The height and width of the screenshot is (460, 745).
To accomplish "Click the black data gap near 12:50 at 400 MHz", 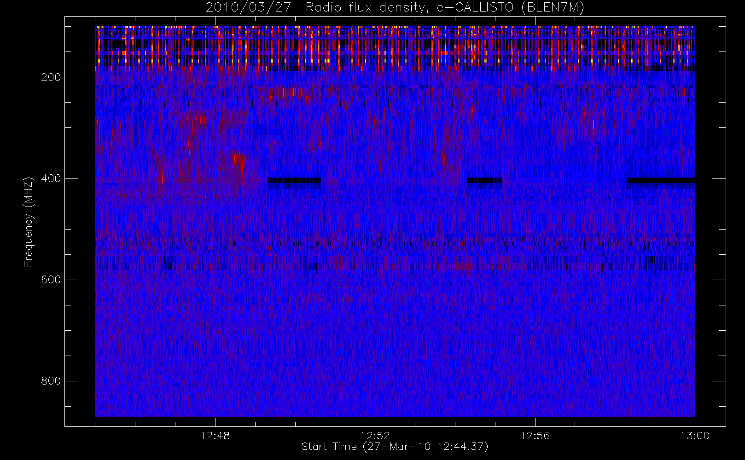I will click(294, 180).
